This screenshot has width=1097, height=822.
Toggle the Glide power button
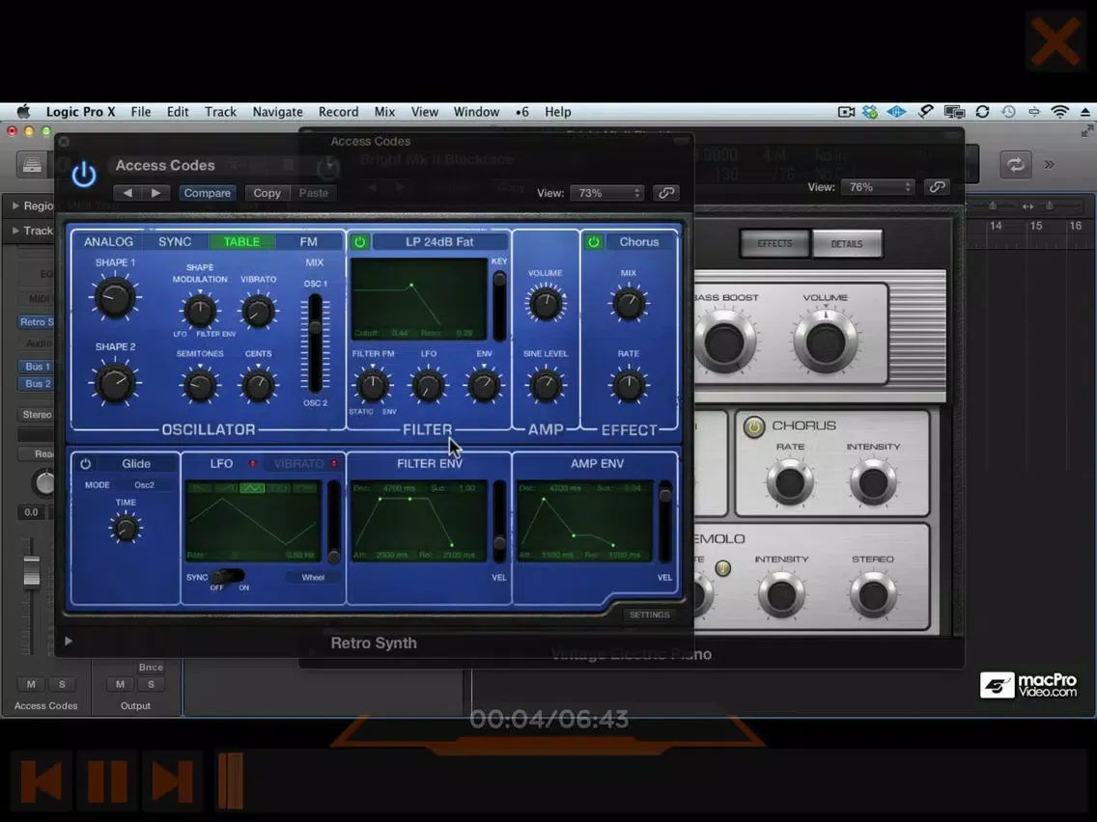[85, 463]
